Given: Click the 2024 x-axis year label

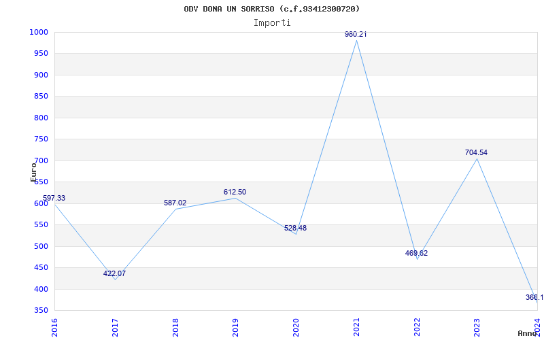Looking at the screenshot, I should (x=537, y=327).
